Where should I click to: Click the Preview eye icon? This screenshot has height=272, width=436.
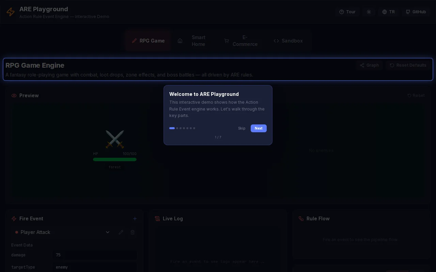(14, 96)
